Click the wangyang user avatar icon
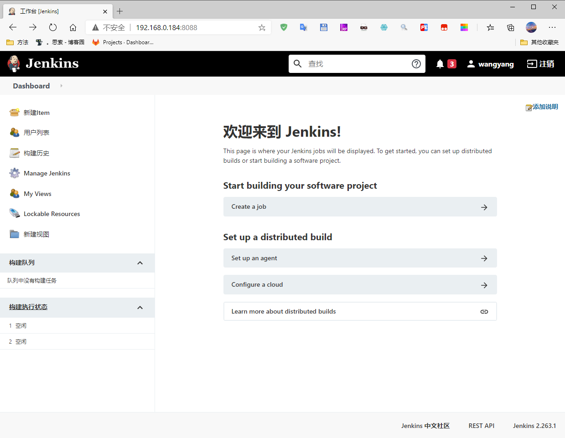Viewport: 565px width, 438px height. (471, 64)
